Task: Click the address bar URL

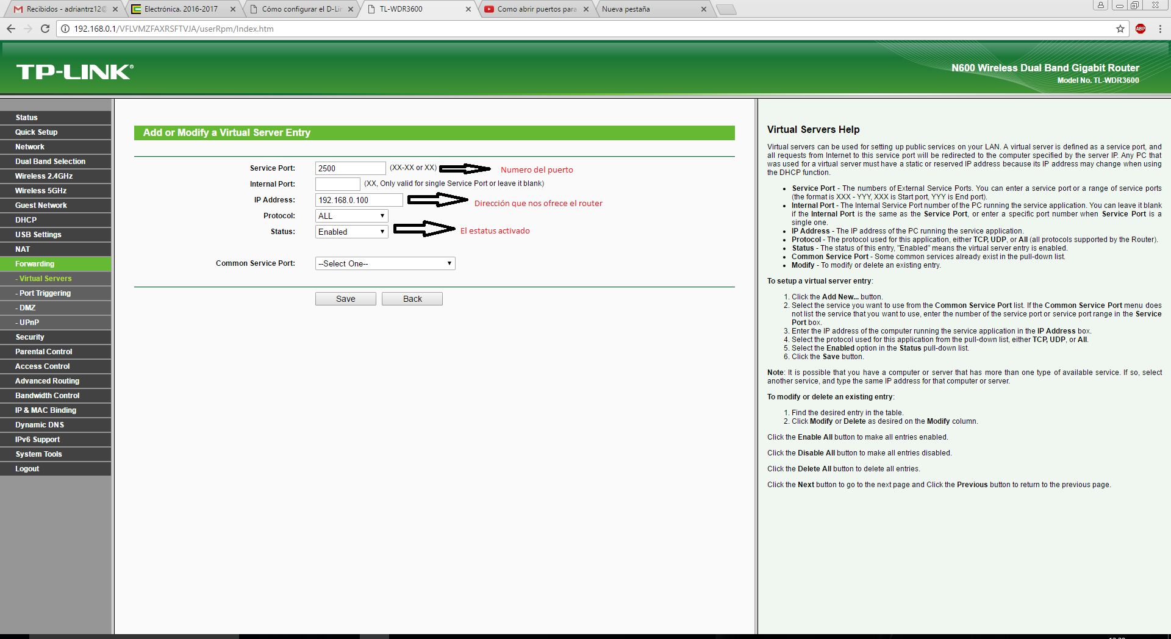Action: [174, 29]
